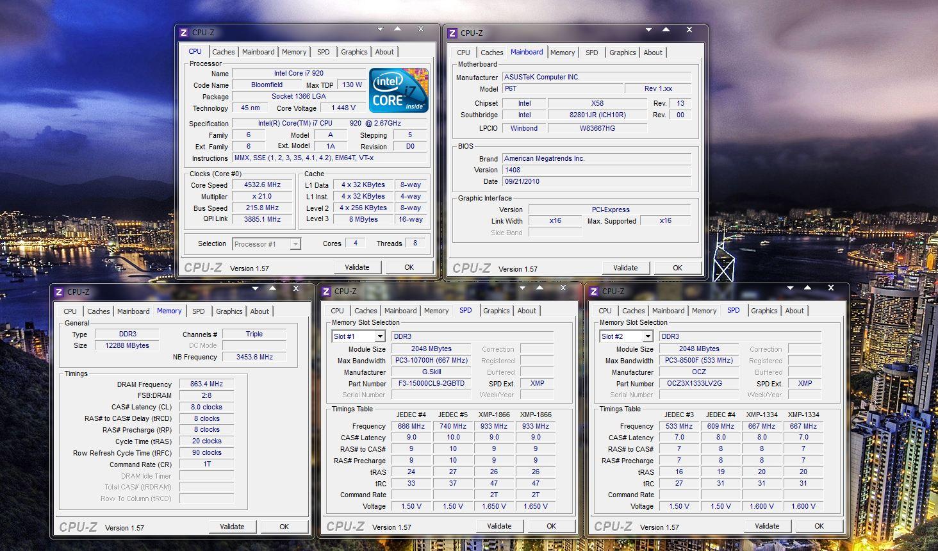
Task: Open the Caches tab in the Slot #1 SPD window
Action: pyautogui.click(x=366, y=311)
